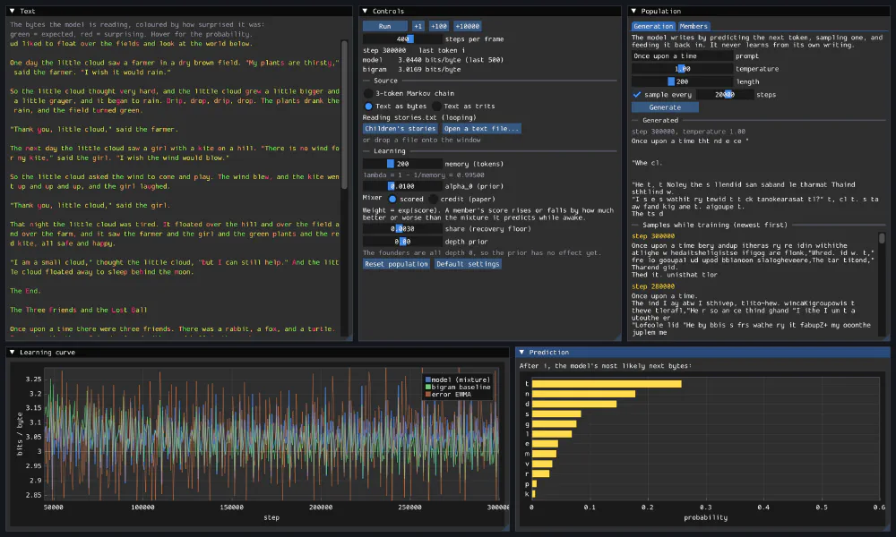896x537 pixels.
Task: Click the memory (tokens) slider
Action: 402,164
